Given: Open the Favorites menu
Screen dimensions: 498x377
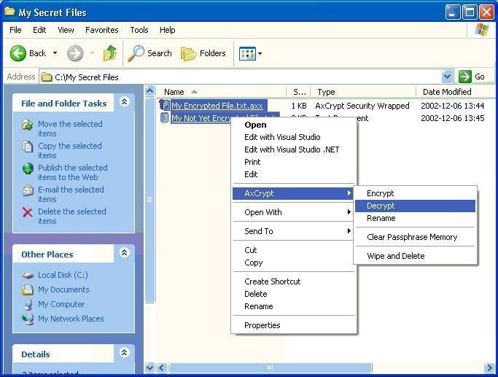Looking at the screenshot, I should pos(101,30).
